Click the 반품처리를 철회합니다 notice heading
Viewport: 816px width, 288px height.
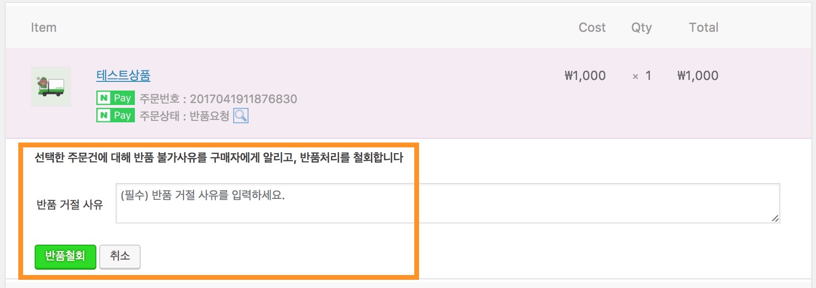(x=219, y=157)
